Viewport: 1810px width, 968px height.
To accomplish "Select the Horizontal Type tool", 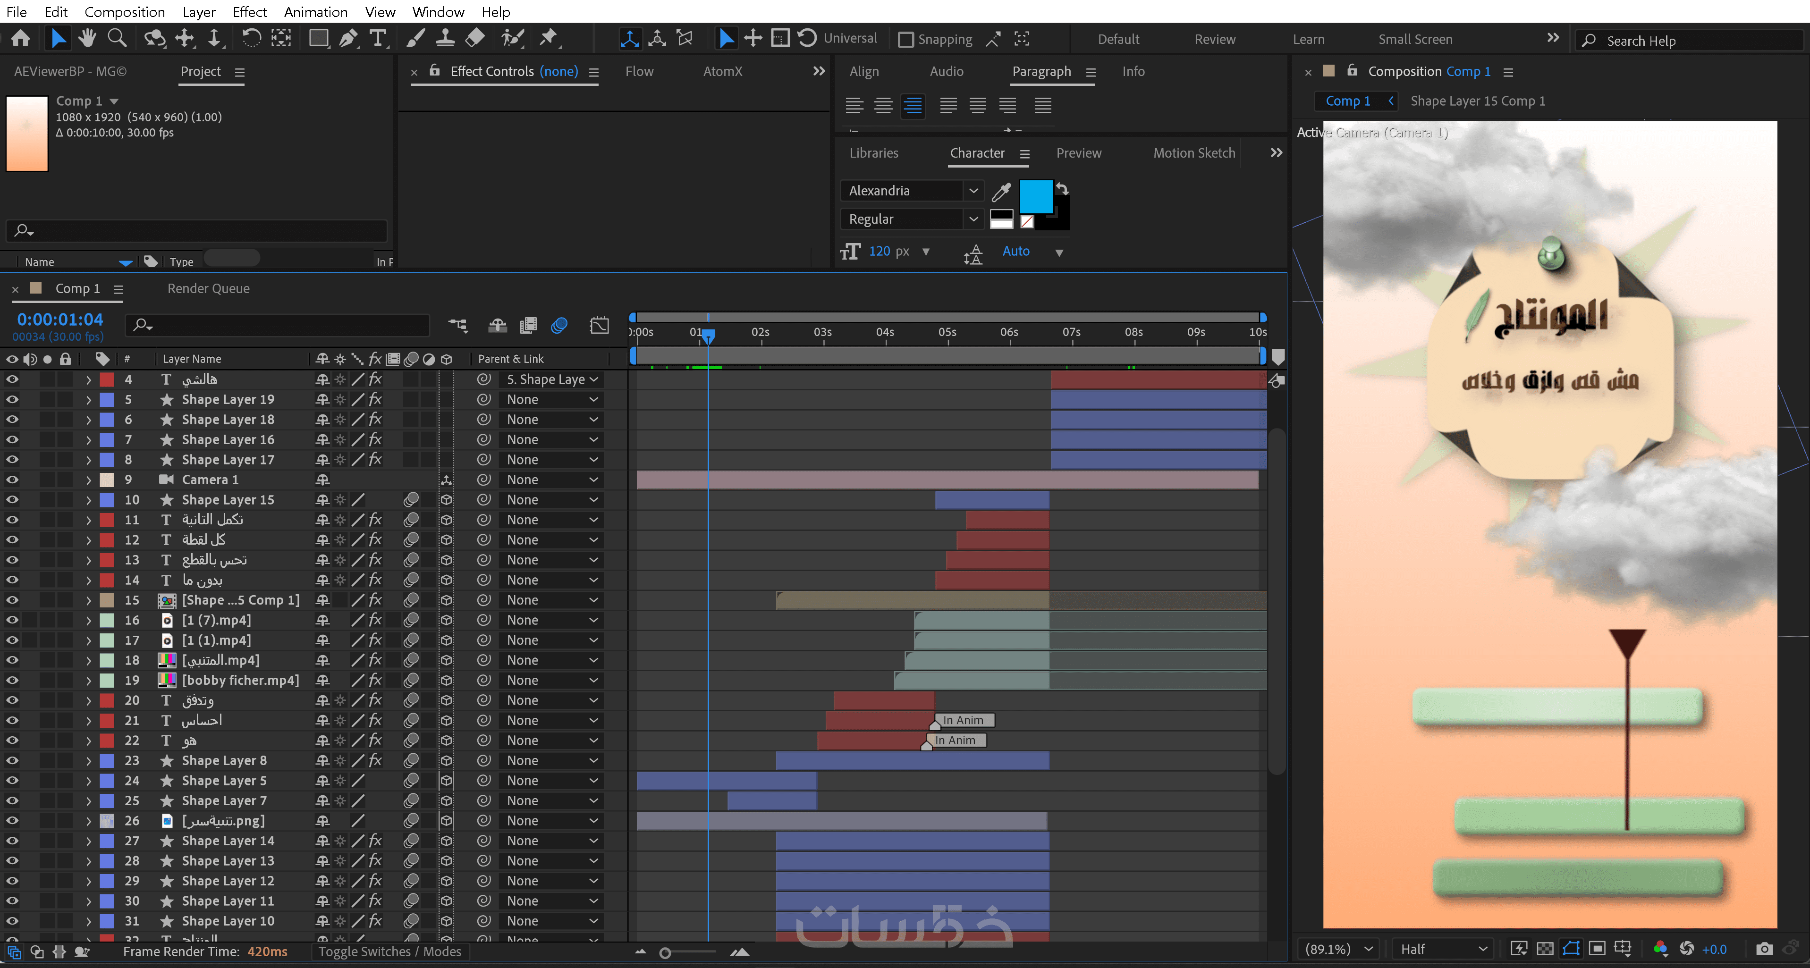I will (x=378, y=39).
